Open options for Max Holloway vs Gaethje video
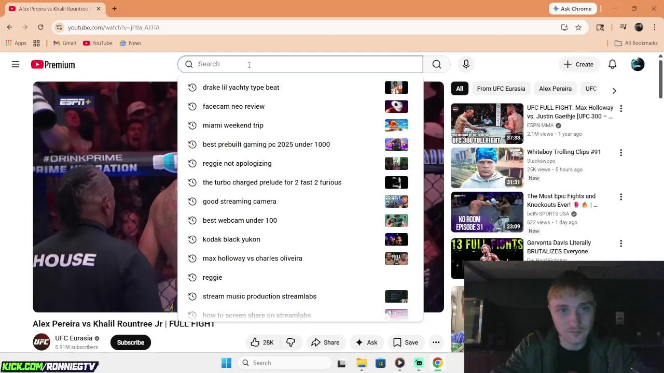 click(x=621, y=108)
